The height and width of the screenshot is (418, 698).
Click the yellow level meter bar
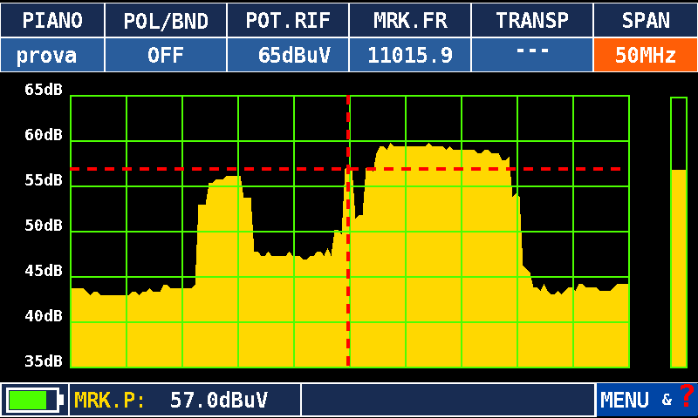coord(679,268)
